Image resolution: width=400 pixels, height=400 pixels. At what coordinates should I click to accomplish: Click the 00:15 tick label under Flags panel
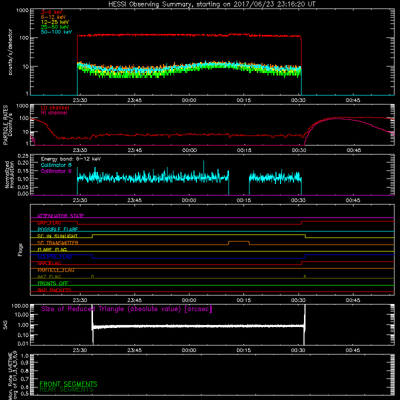click(243, 300)
